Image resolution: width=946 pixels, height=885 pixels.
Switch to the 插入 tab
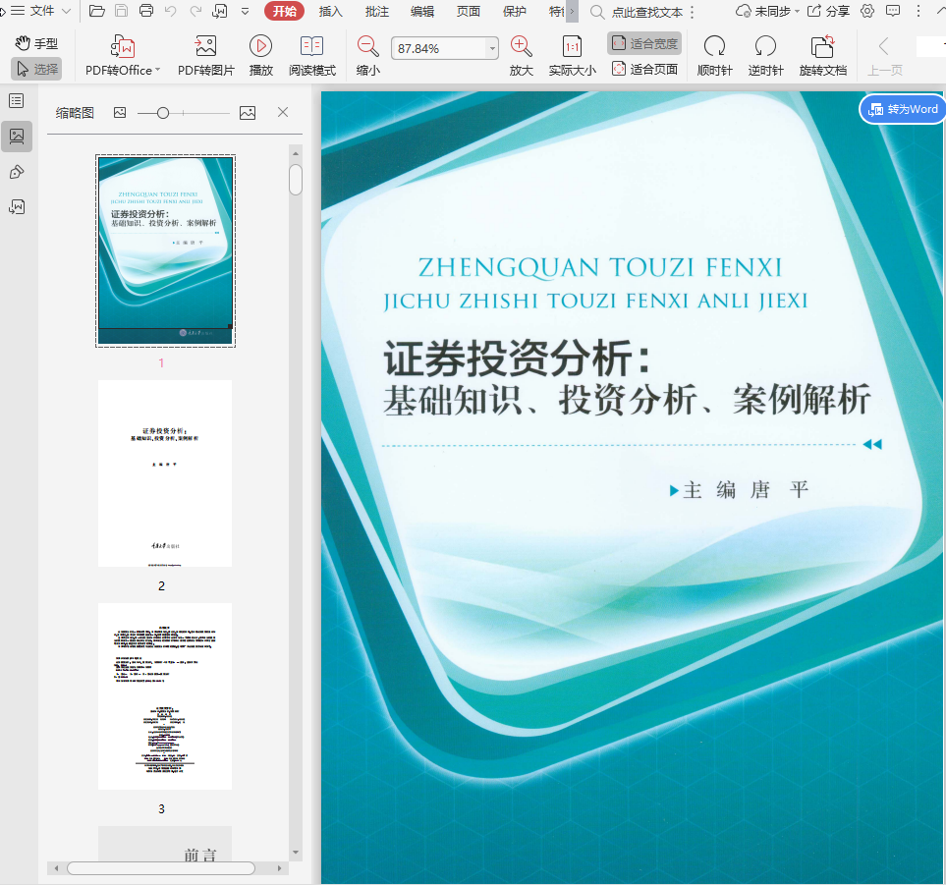coord(331,11)
